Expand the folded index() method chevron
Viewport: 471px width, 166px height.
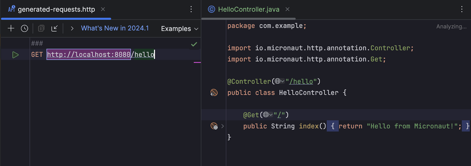[223, 126]
